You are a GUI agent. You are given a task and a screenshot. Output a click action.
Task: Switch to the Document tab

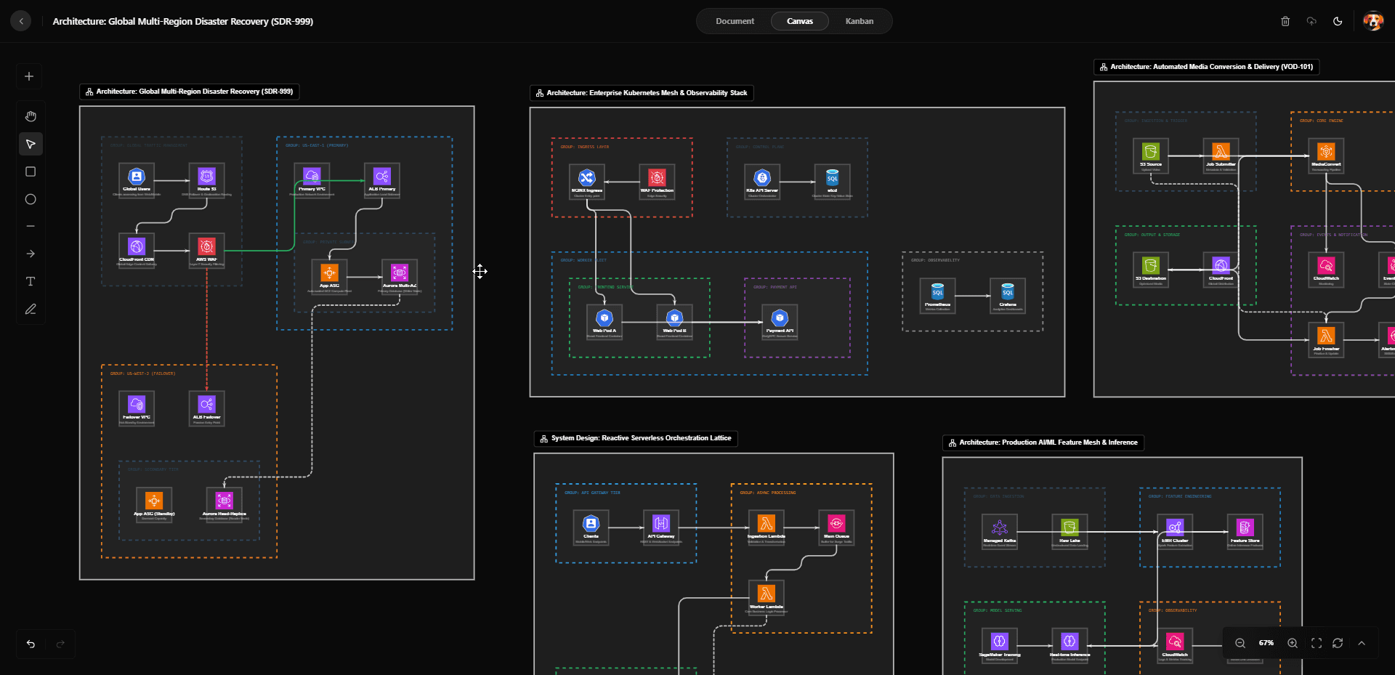point(735,21)
